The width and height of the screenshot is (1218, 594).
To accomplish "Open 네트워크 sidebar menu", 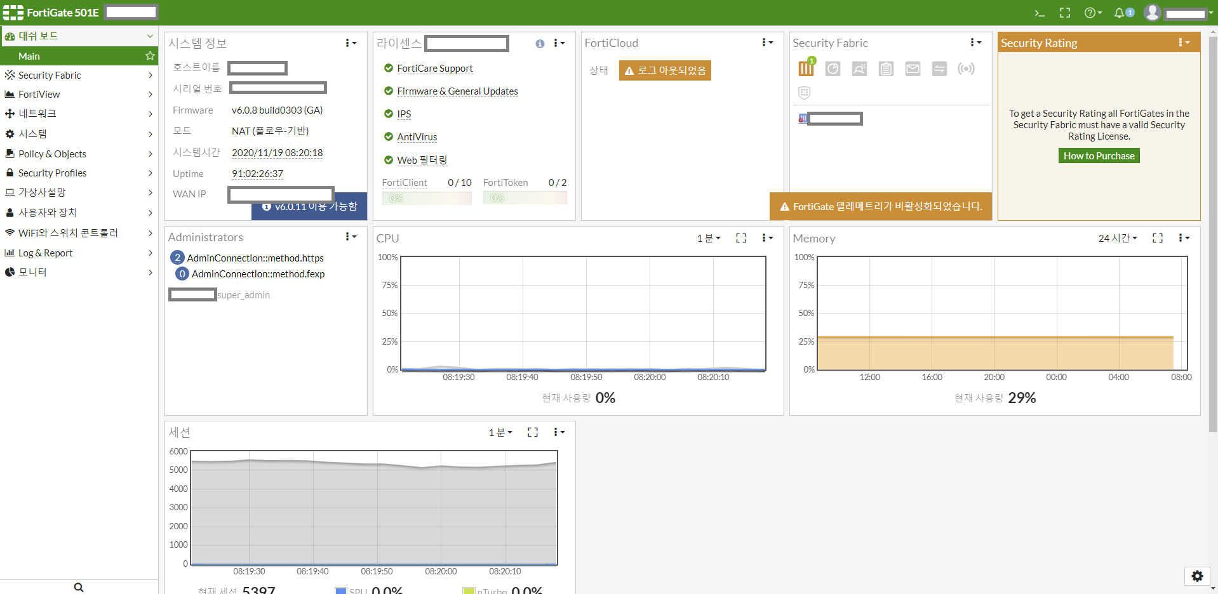I will click(x=79, y=114).
